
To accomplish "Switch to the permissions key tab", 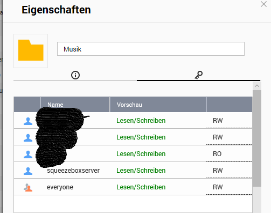I will click(x=198, y=75).
